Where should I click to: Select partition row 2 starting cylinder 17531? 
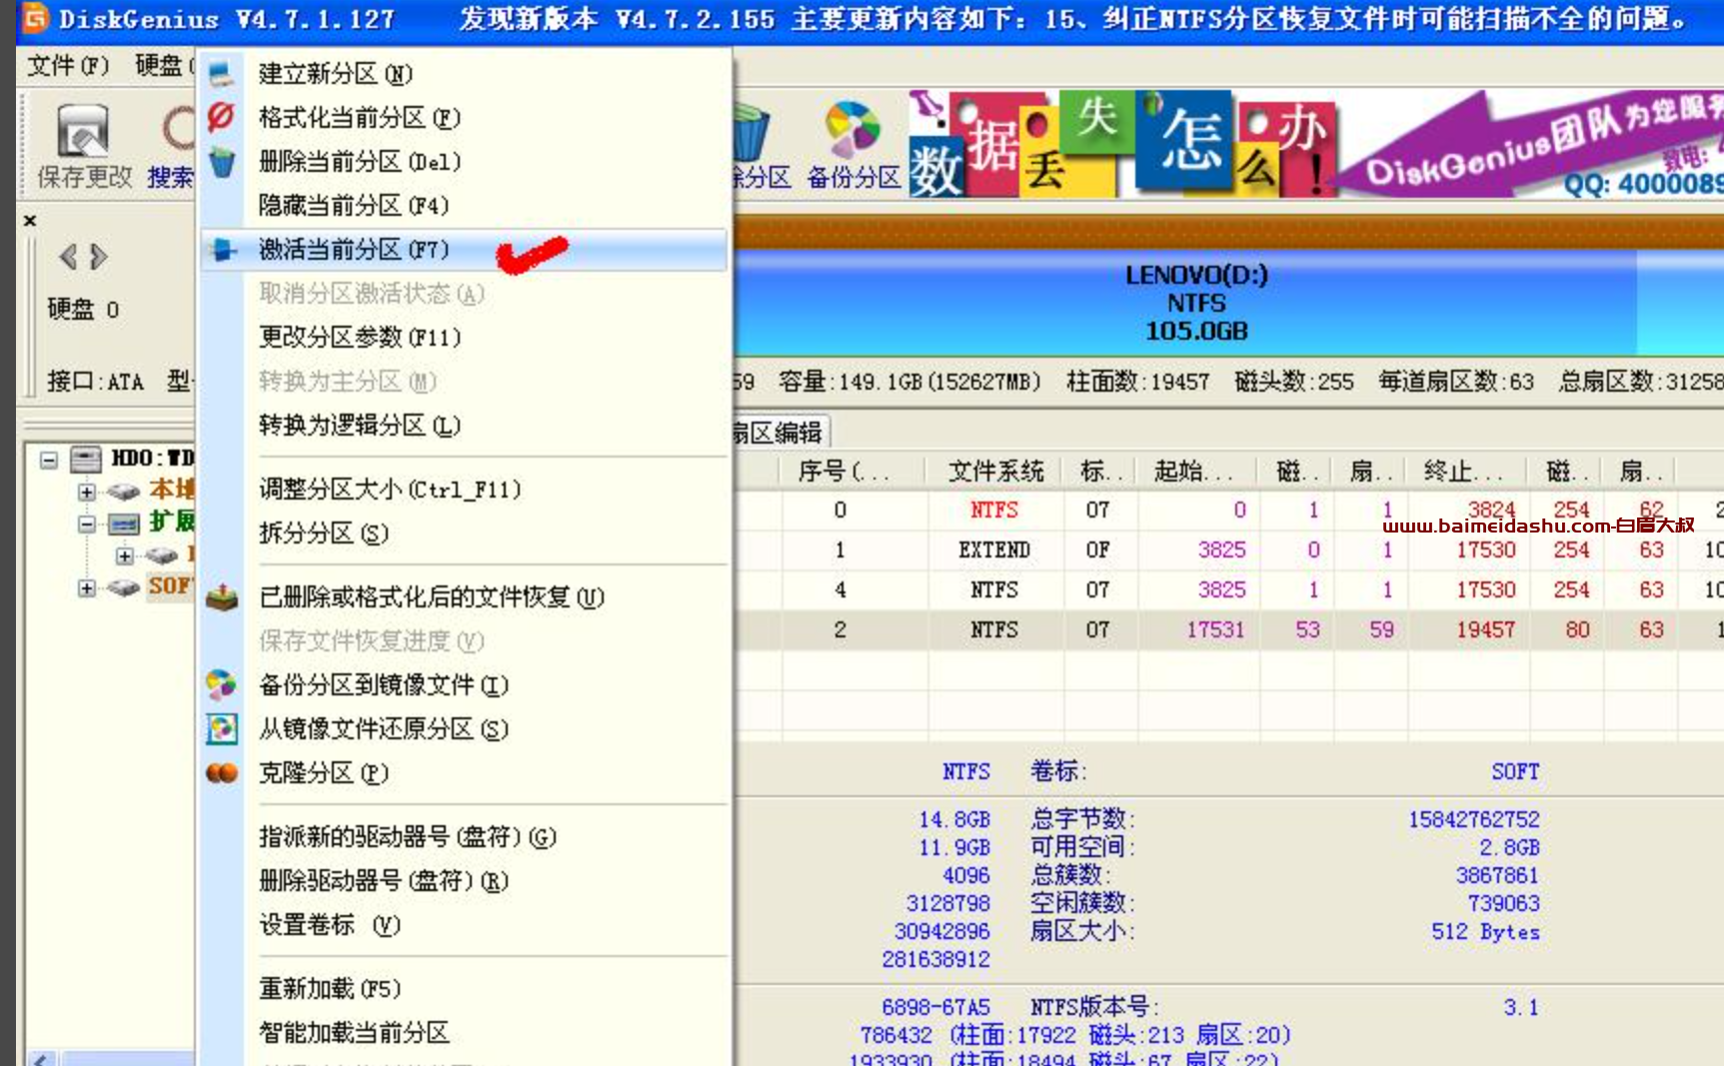coord(1228,630)
